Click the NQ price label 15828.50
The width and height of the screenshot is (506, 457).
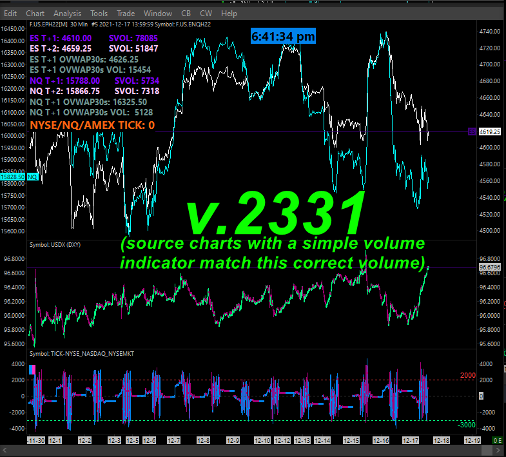pyautogui.click(x=13, y=177)
